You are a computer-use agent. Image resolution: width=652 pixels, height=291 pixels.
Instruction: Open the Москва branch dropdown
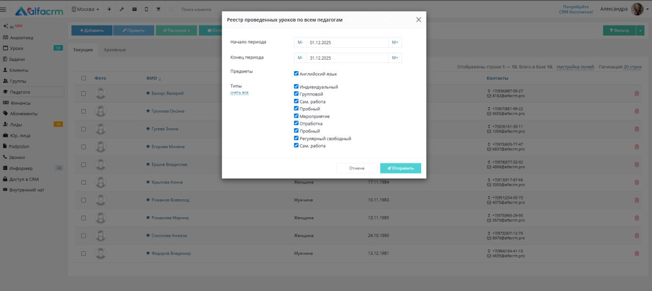pos(85,9)
